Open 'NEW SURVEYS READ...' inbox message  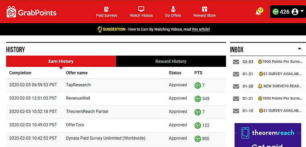280,86
